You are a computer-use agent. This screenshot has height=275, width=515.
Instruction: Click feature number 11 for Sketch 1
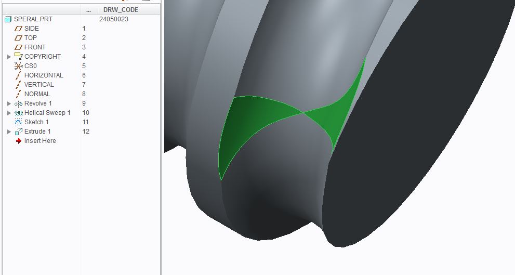click(86, 122)
